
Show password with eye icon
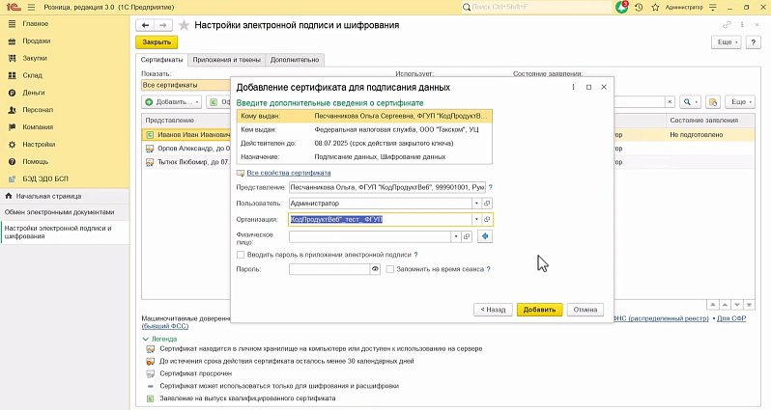(375, 269)
